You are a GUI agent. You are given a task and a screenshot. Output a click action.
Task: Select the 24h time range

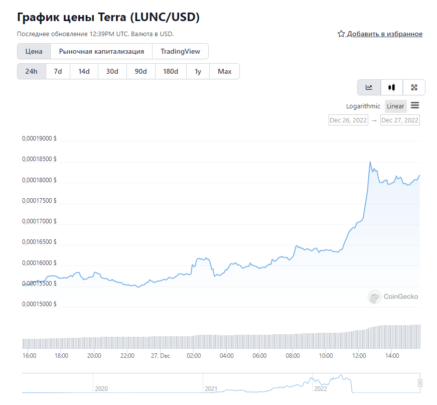click(32, 71)
